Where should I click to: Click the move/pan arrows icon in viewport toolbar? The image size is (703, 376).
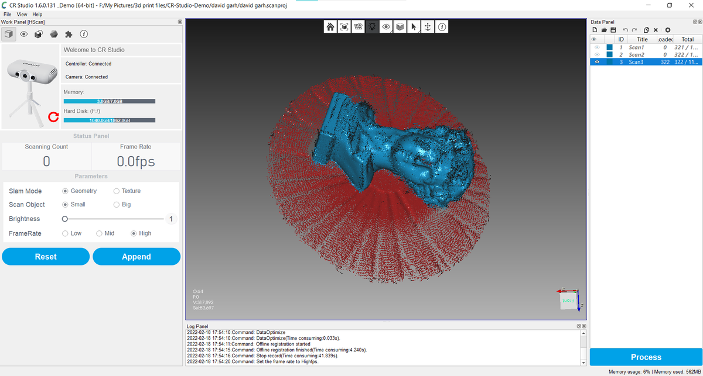(x=428, y=26)
